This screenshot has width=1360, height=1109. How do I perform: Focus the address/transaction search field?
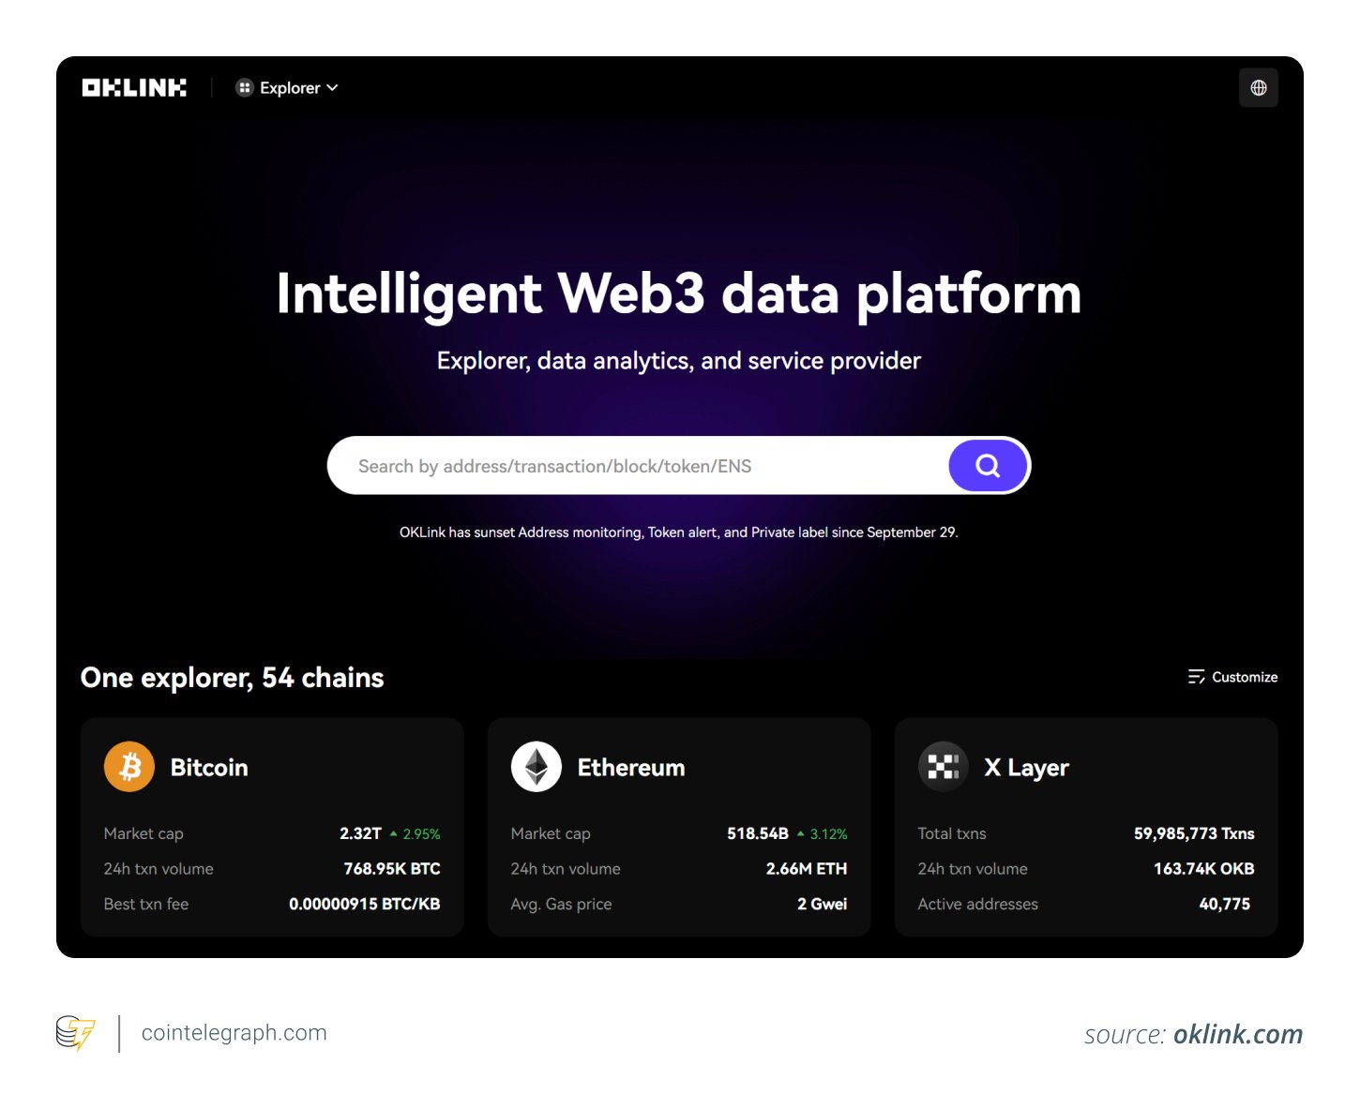(638, 466)
